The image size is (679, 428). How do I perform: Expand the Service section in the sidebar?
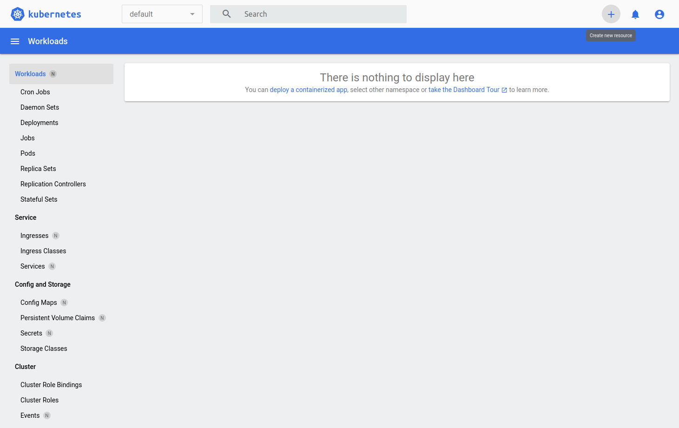[x=26, y=217]
